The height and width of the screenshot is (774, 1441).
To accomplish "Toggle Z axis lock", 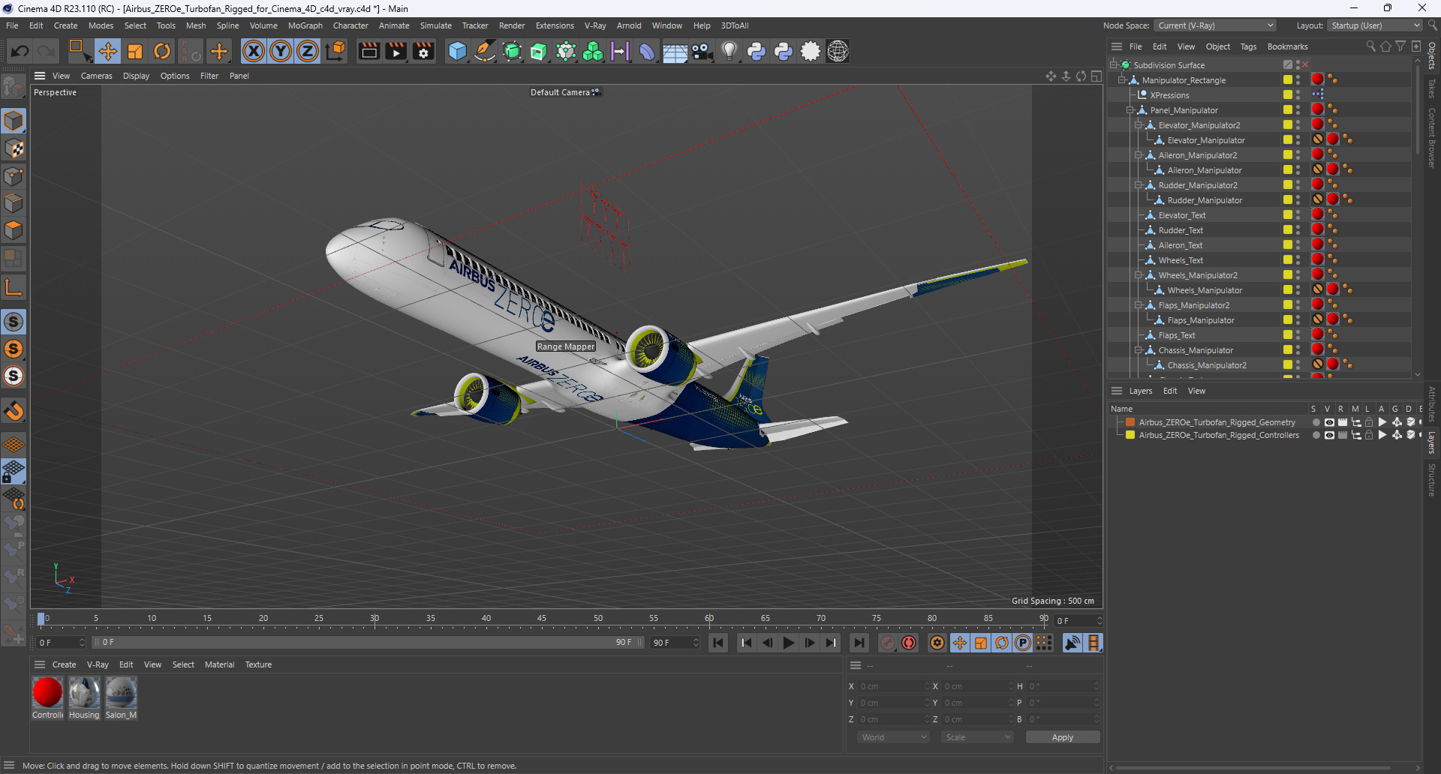I will [308, 51].
